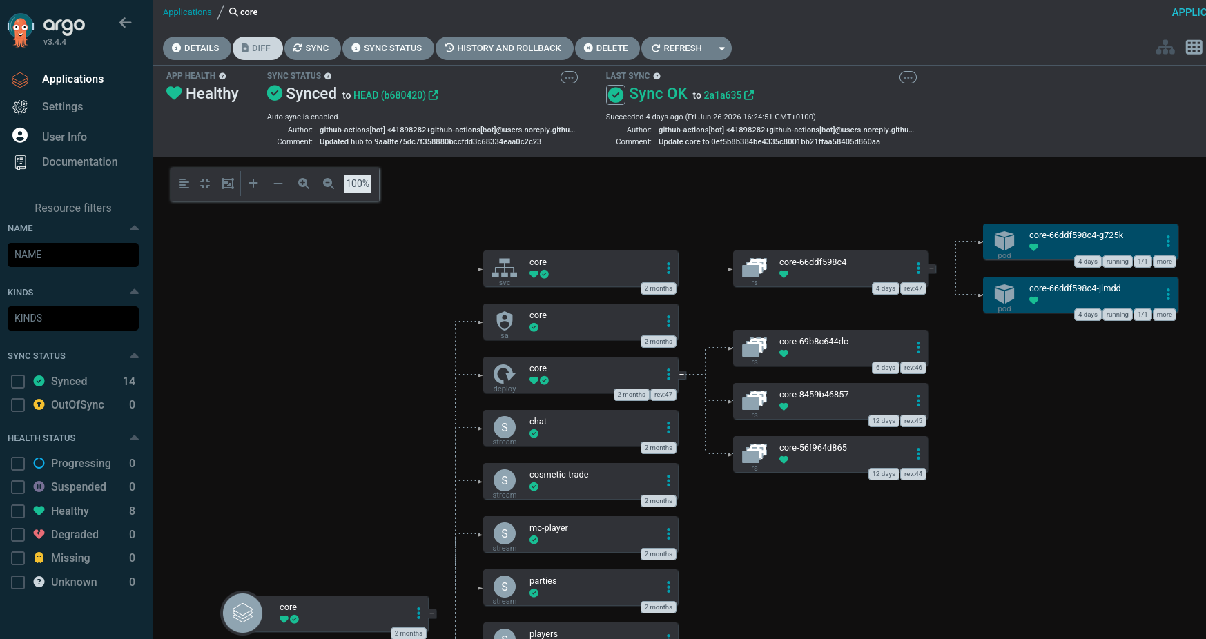Screen dimensions: 1206x639
Task: Open sync status more details ellipsis
Action: point(569,77)
